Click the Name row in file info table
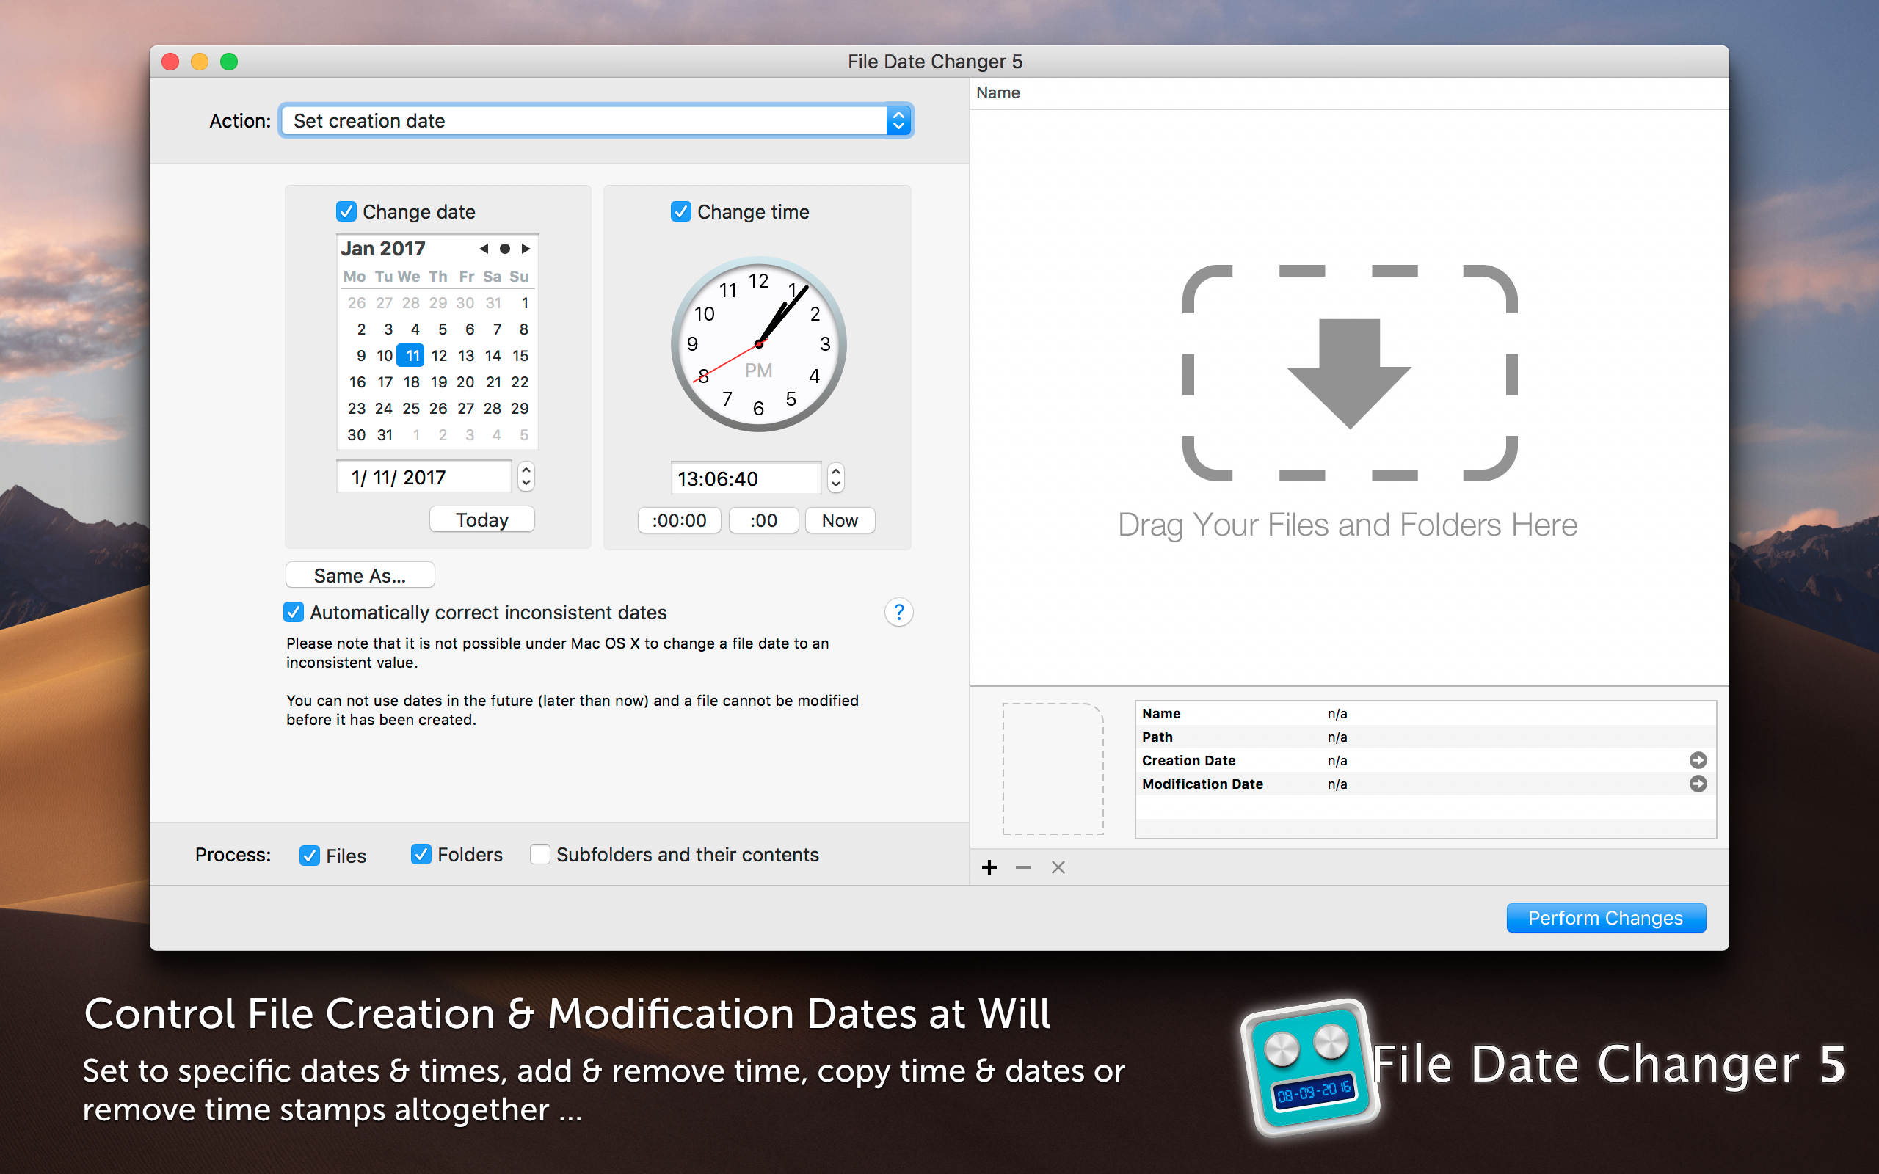 (x=1425, y=713)
